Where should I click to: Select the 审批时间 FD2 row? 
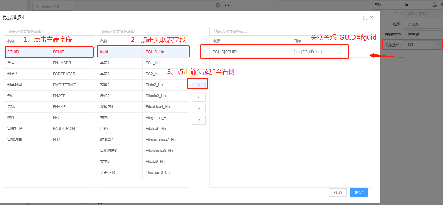(x=50, y=140)
